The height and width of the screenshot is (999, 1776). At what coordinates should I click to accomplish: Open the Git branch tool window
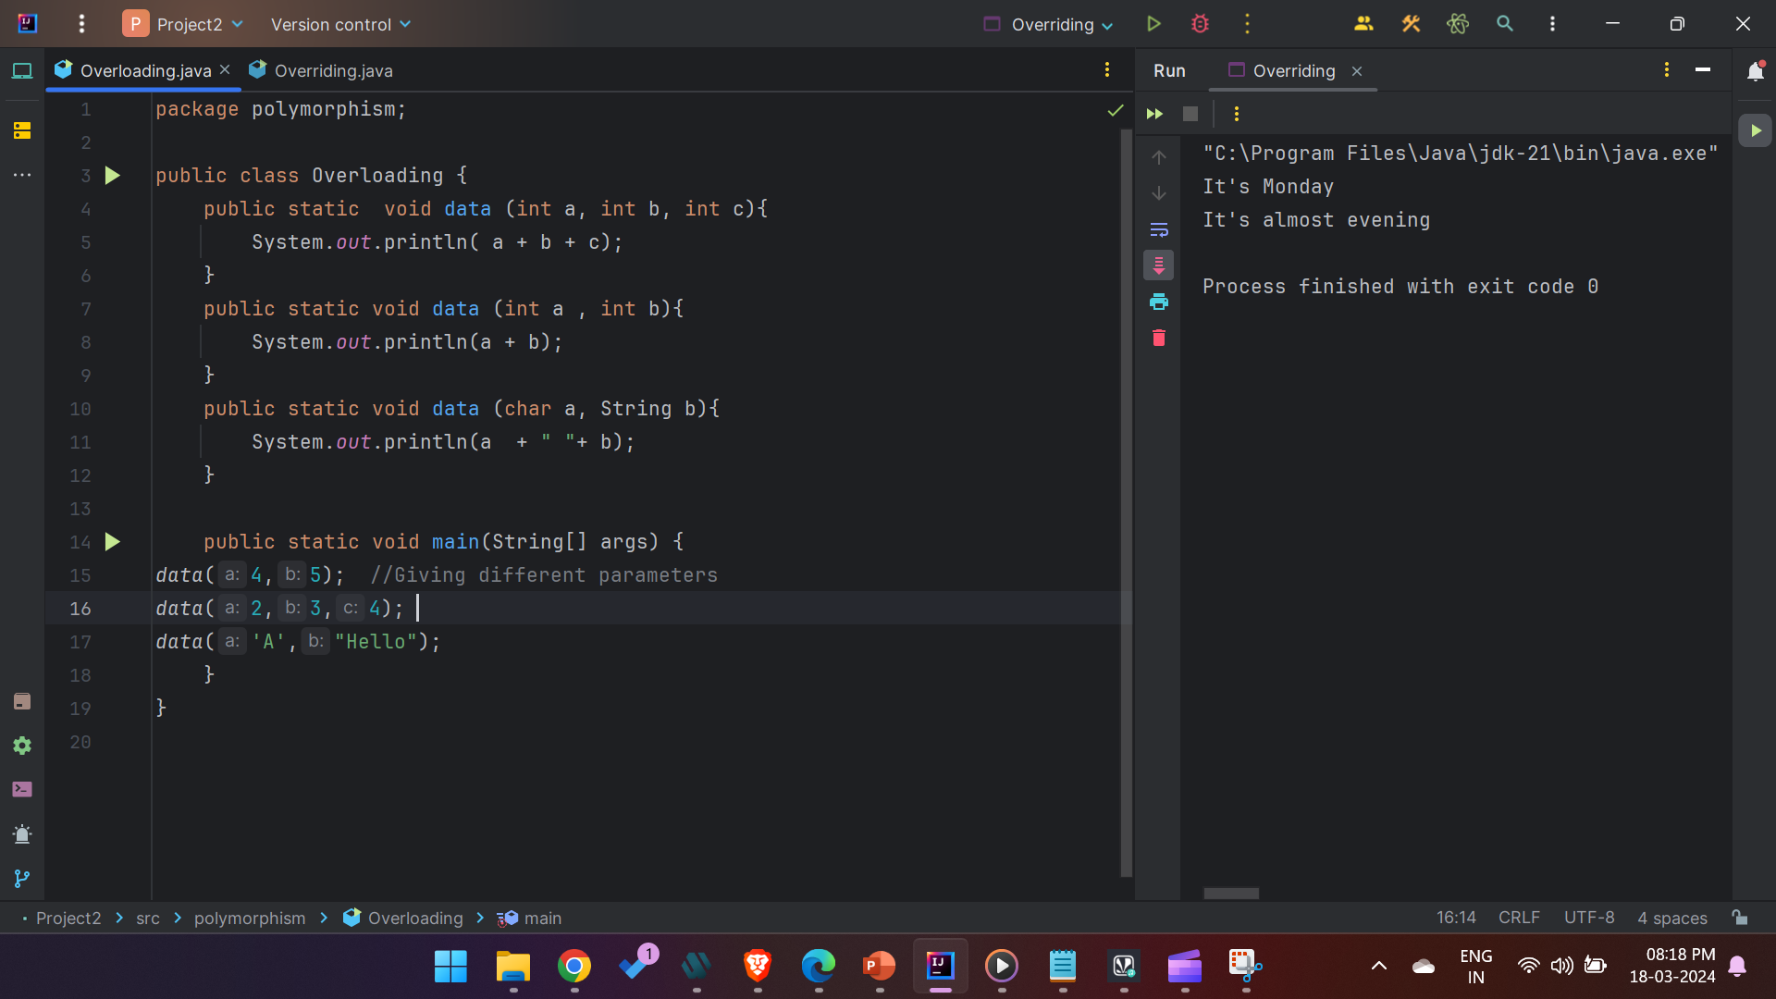click(x=22, y=879)
